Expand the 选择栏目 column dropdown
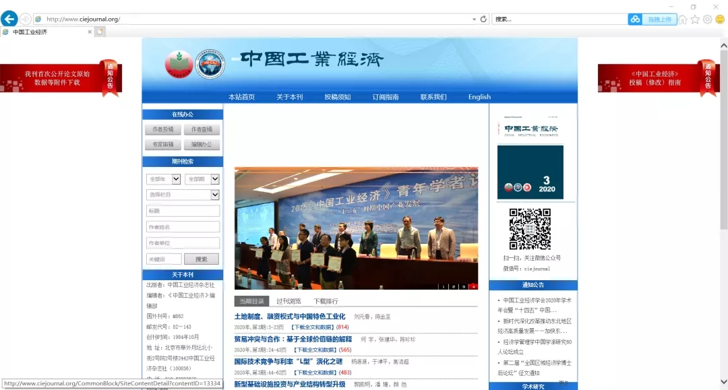The height and width of the screenshot is (390, 728). 215,195
